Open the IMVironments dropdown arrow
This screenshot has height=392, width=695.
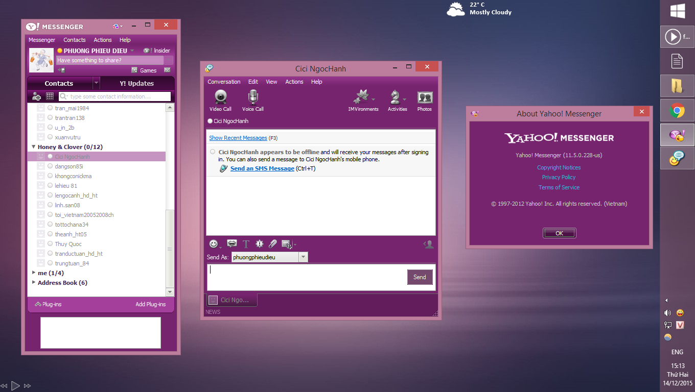click(x=374, y=100)
